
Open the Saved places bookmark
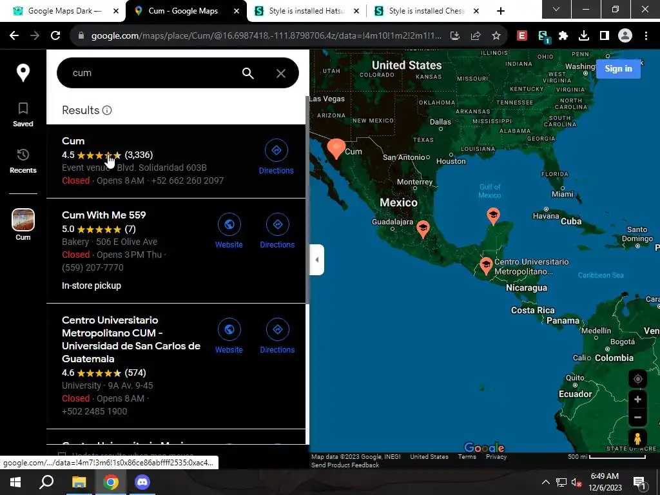[23, 115]
